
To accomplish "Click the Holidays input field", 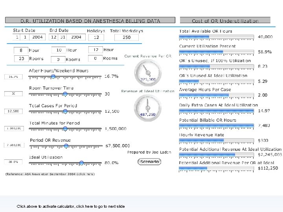I will (x=96, y=38).
